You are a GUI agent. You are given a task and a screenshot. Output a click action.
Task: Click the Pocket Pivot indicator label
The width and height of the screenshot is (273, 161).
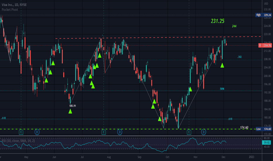click(x=10, y=10)
